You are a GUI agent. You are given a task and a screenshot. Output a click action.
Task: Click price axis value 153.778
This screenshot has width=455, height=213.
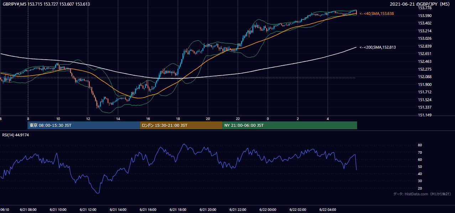424,8
